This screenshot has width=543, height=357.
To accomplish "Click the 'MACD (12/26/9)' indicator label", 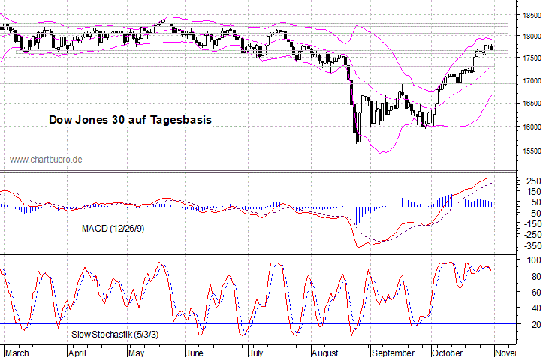I will [x=113, y=229].
